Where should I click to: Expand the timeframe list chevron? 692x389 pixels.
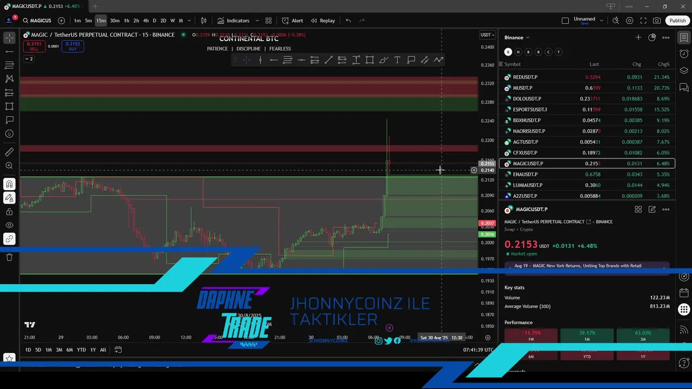[x=189, y=21]
